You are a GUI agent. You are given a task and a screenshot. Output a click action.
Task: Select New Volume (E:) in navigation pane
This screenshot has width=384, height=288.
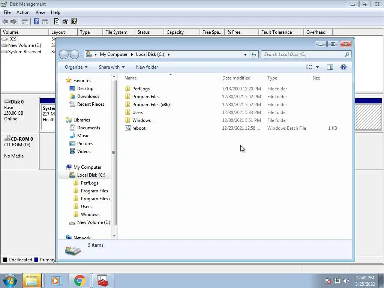pyautogui.click(x=93, y=222)
